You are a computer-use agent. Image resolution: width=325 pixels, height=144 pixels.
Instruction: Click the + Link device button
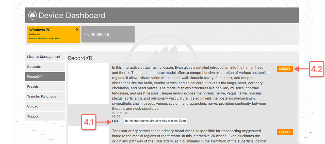point(108,34)
